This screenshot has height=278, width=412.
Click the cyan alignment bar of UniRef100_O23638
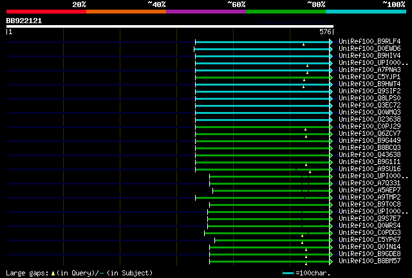point(262,120)
